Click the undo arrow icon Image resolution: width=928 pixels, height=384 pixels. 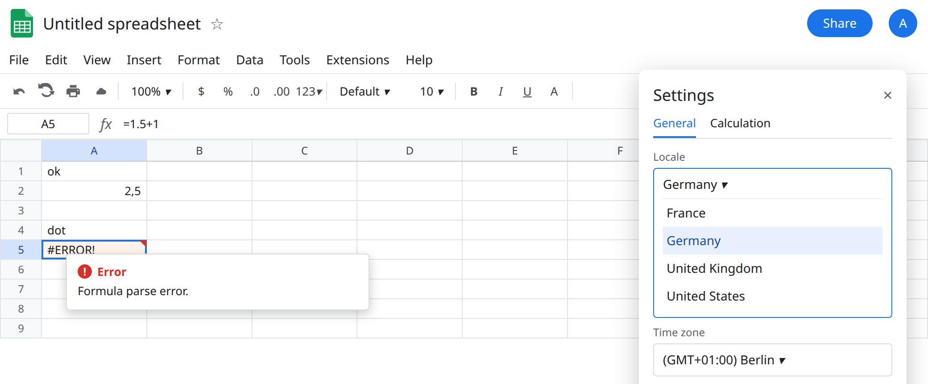[19, 92]
